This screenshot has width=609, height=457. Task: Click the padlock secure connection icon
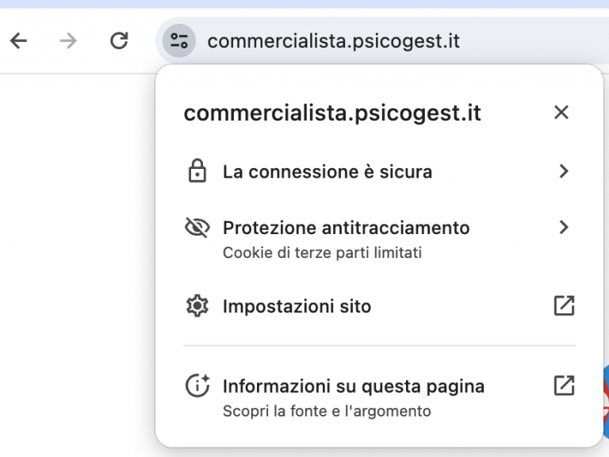click(x=197, y=171)
